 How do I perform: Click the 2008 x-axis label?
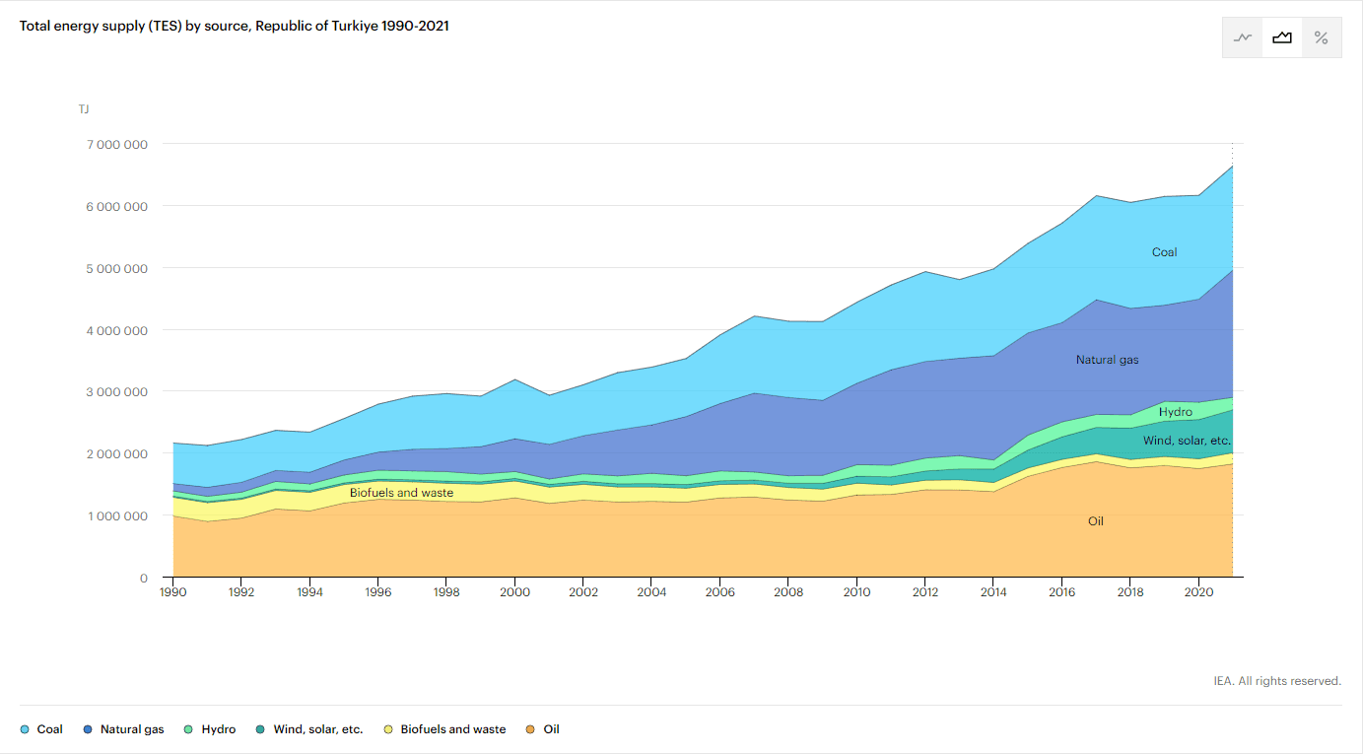[788, 593]
